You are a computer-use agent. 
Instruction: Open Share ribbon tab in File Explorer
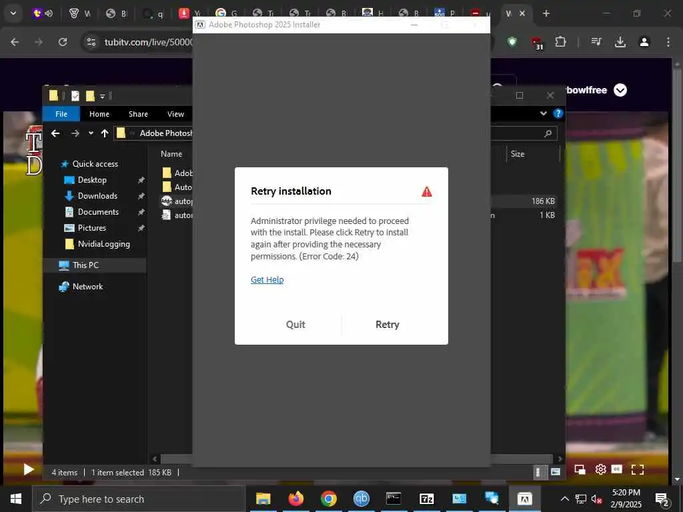pos(138,114)
